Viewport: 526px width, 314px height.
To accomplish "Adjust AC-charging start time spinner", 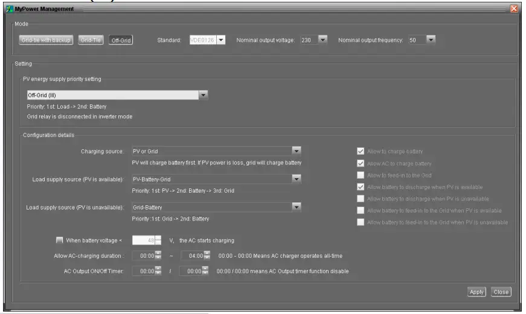I will coord(158,255).
